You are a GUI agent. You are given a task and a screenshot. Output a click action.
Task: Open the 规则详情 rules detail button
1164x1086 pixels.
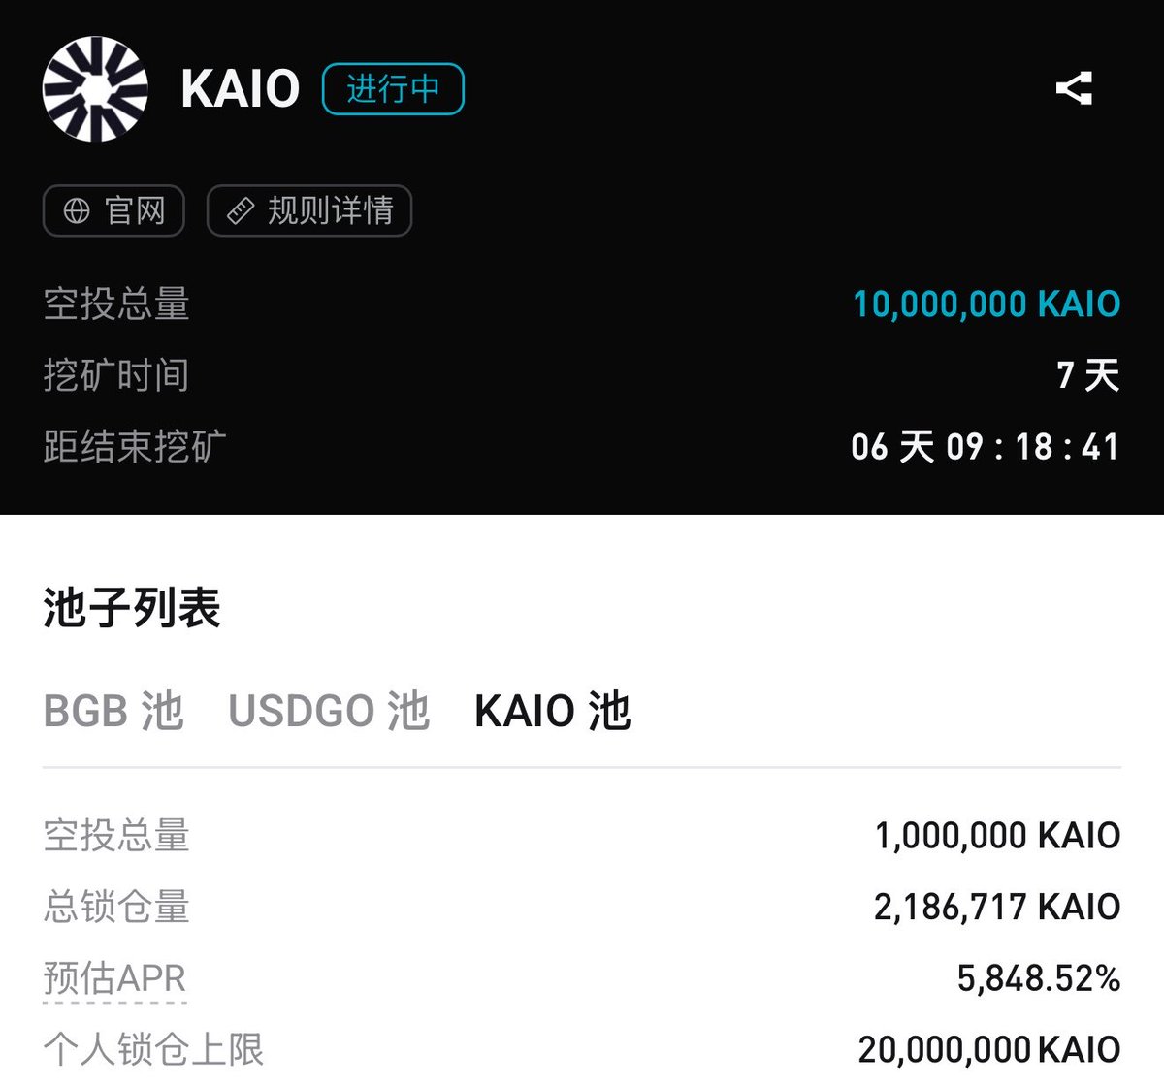[309, 210]
